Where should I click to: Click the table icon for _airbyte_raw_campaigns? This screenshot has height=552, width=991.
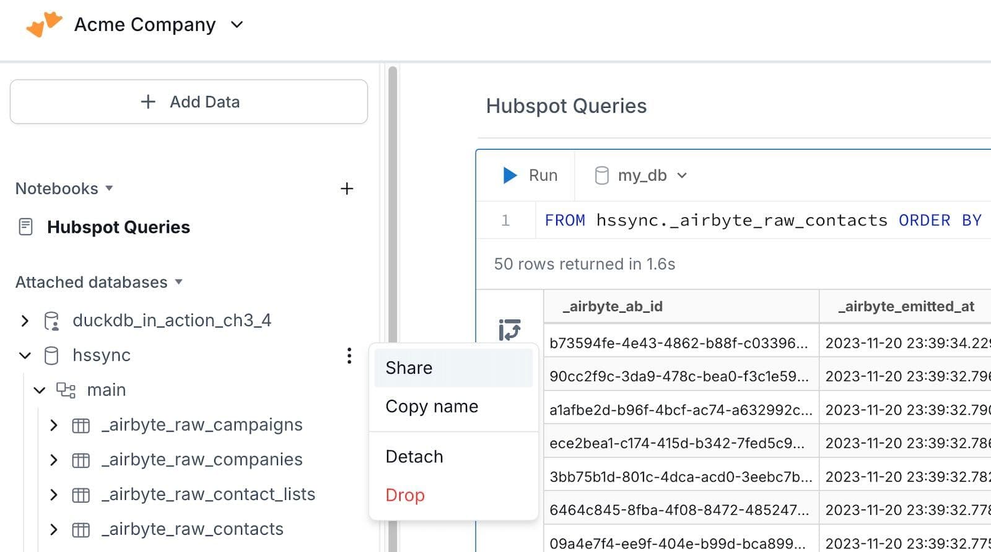tap(81, 426)
